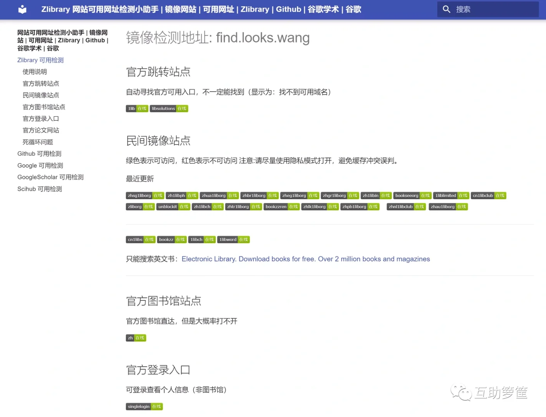This screenshot has height=417, width=546.
Task: Focus the 搜索 search input field
Action: [488, 9]
